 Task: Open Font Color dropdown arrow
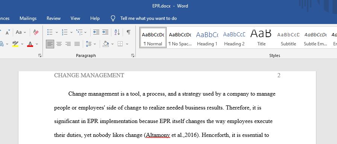(x=37, y=44)
